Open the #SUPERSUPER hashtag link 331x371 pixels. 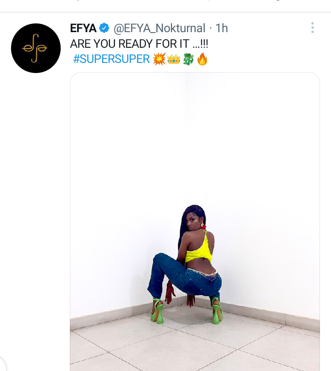(112, 59)
